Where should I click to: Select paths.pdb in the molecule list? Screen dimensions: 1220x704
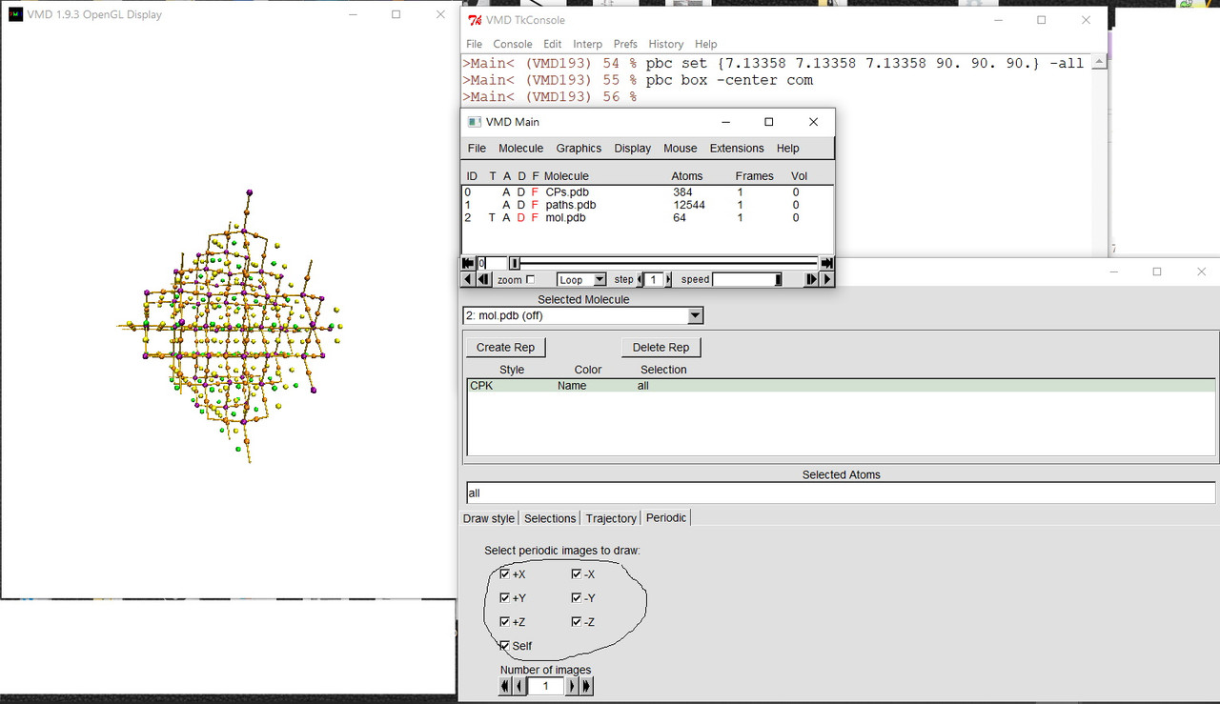pyautogui.click(x=571, y=205)
